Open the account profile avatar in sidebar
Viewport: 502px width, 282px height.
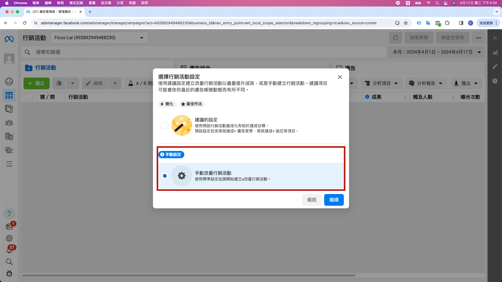click(x=9, y=59)
